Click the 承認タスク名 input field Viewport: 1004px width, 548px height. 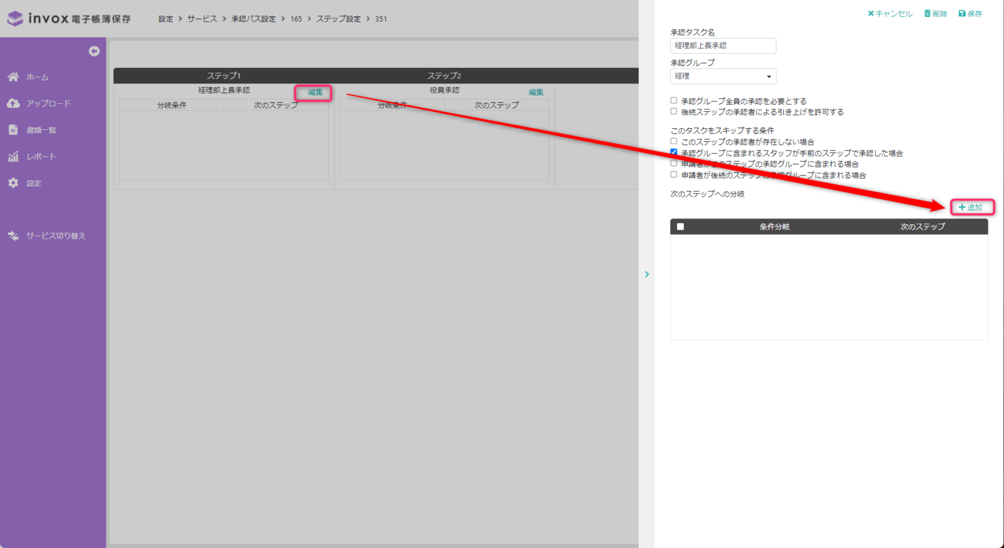point(722,45)
